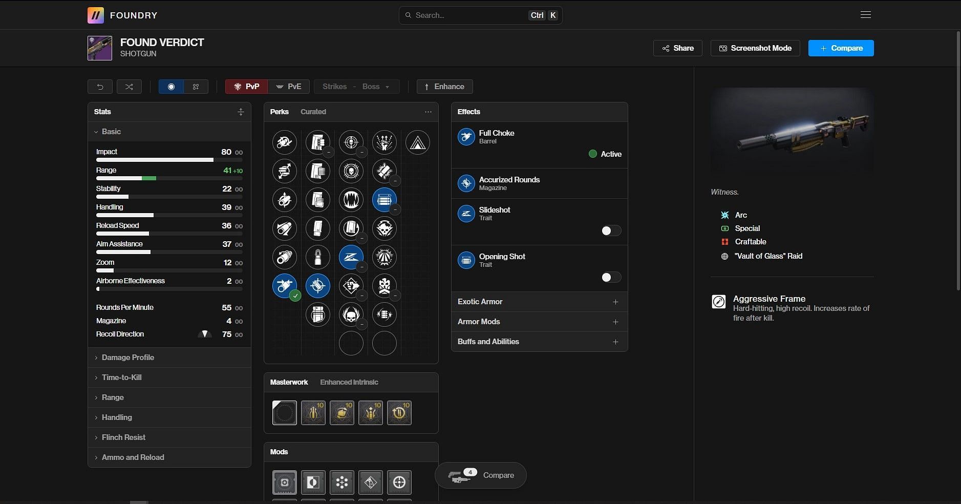Click the blue Compare button
The image size is (961, 504).
tap(841, 48)
